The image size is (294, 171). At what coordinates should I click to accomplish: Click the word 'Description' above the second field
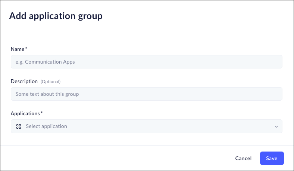pos(24,81)
